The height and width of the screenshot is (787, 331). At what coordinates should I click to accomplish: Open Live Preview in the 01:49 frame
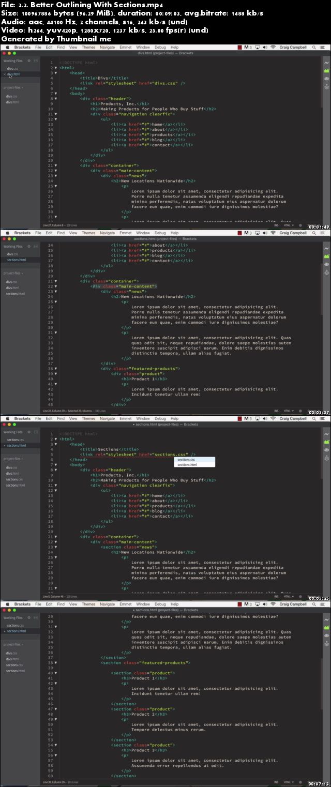pyautogui.click(x=326, y=63)
